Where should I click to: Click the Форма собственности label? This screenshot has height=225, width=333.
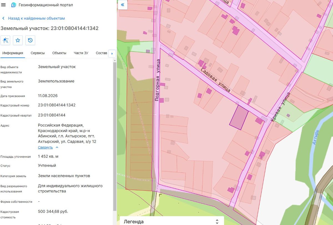(16, 202)
